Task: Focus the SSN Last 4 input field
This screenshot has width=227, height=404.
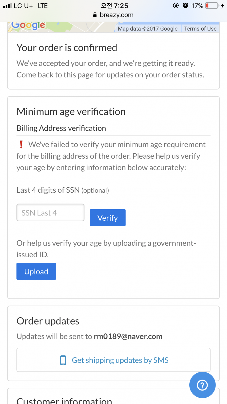Action: 50,212
